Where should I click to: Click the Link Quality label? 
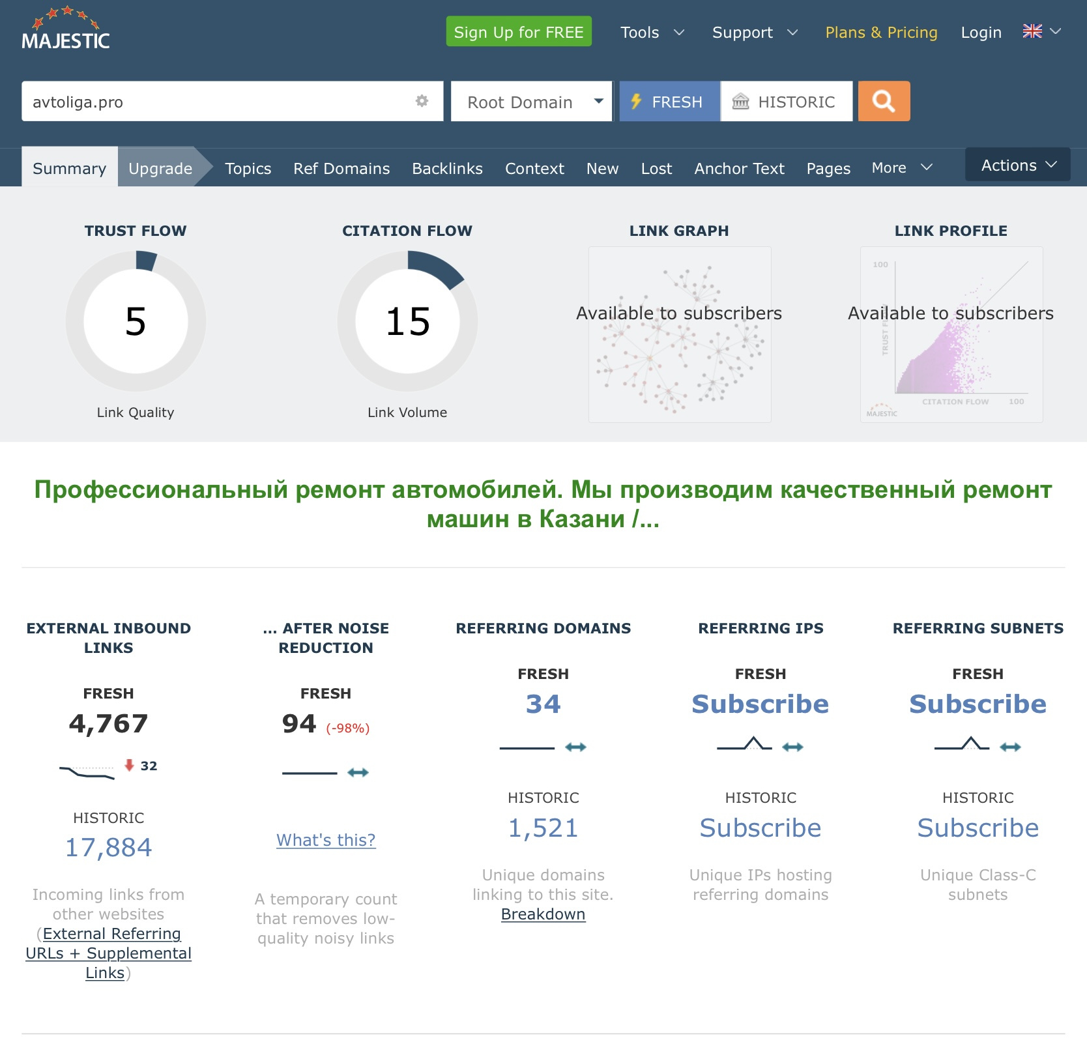[x=136, y=412]
